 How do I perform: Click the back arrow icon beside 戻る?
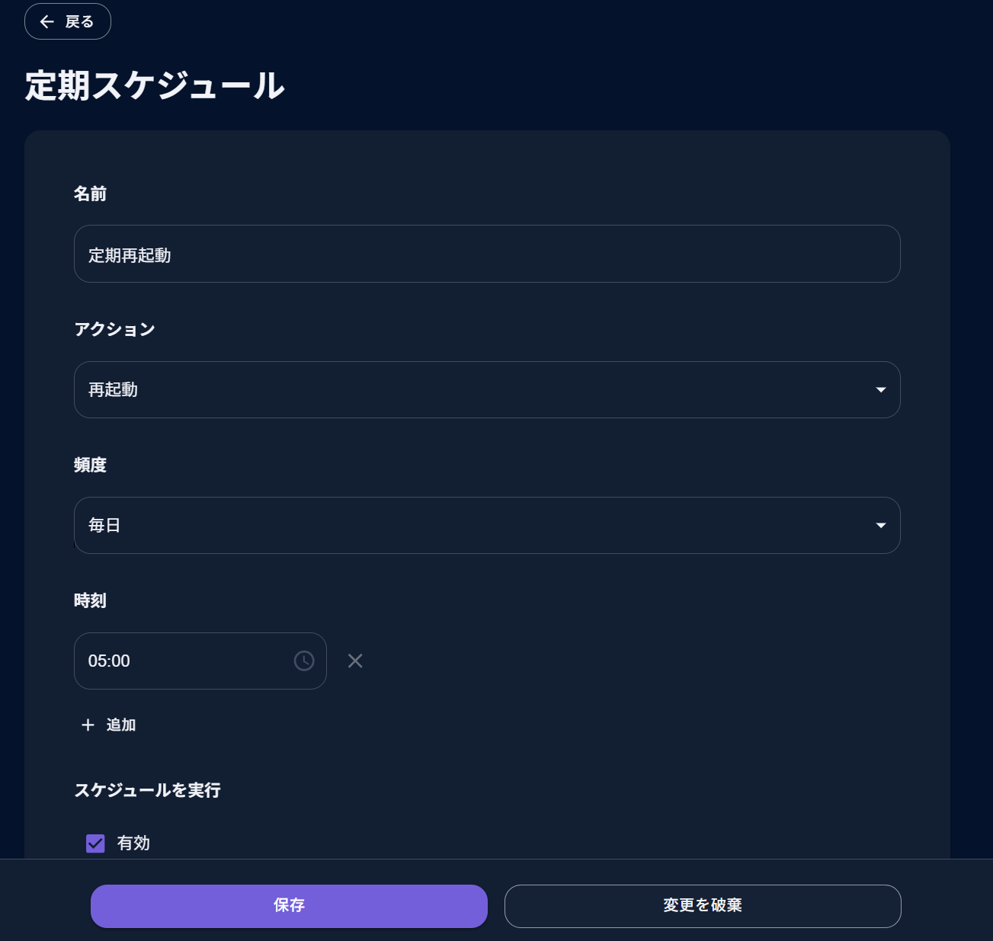coord(47,21)
